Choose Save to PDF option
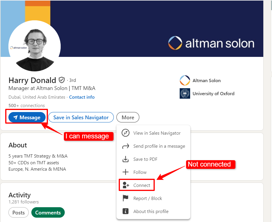Screen dimensions: 272x222 pyautogui.click(x=154, y=159)
